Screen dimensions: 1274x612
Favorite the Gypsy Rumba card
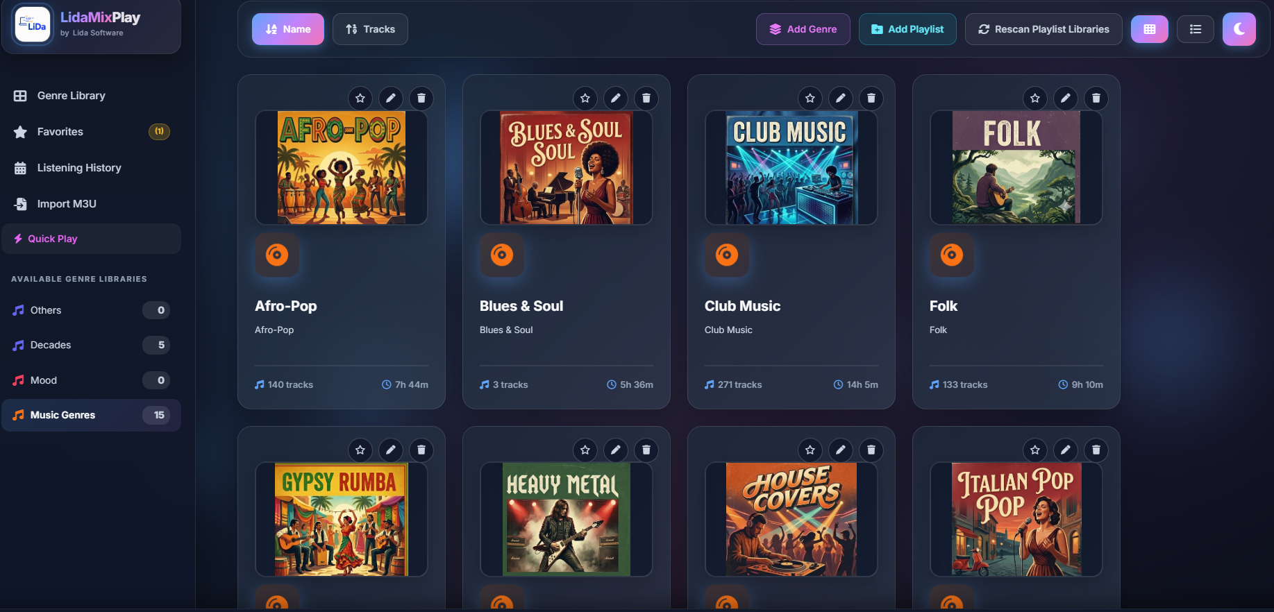[x=360, y=450]
